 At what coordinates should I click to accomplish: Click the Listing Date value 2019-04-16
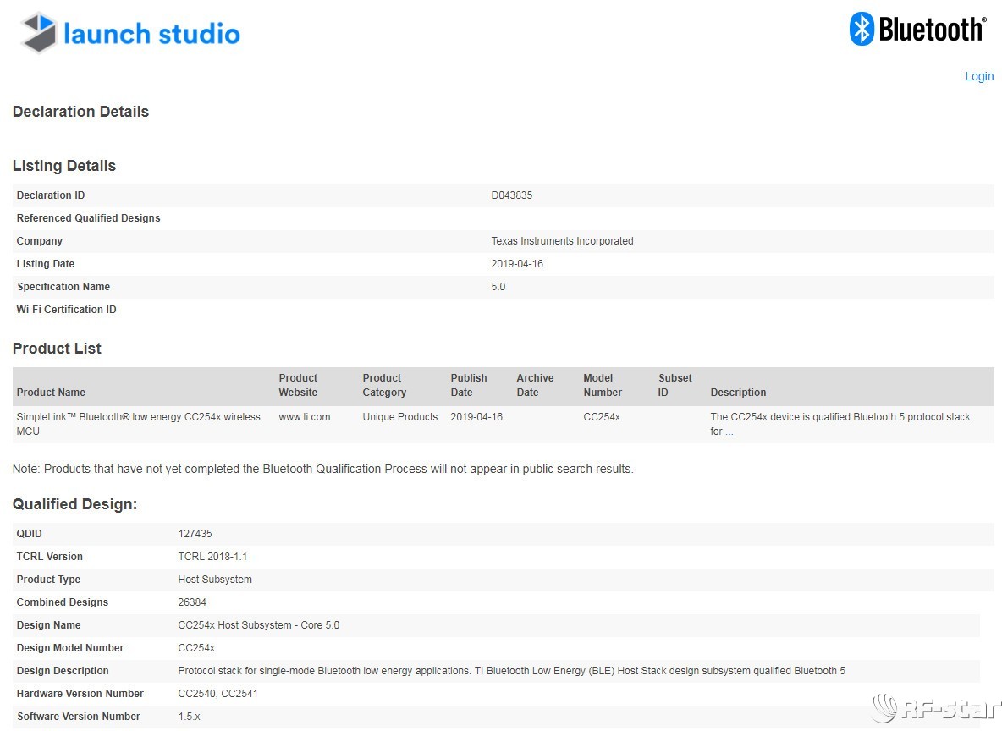click(517, 264)
